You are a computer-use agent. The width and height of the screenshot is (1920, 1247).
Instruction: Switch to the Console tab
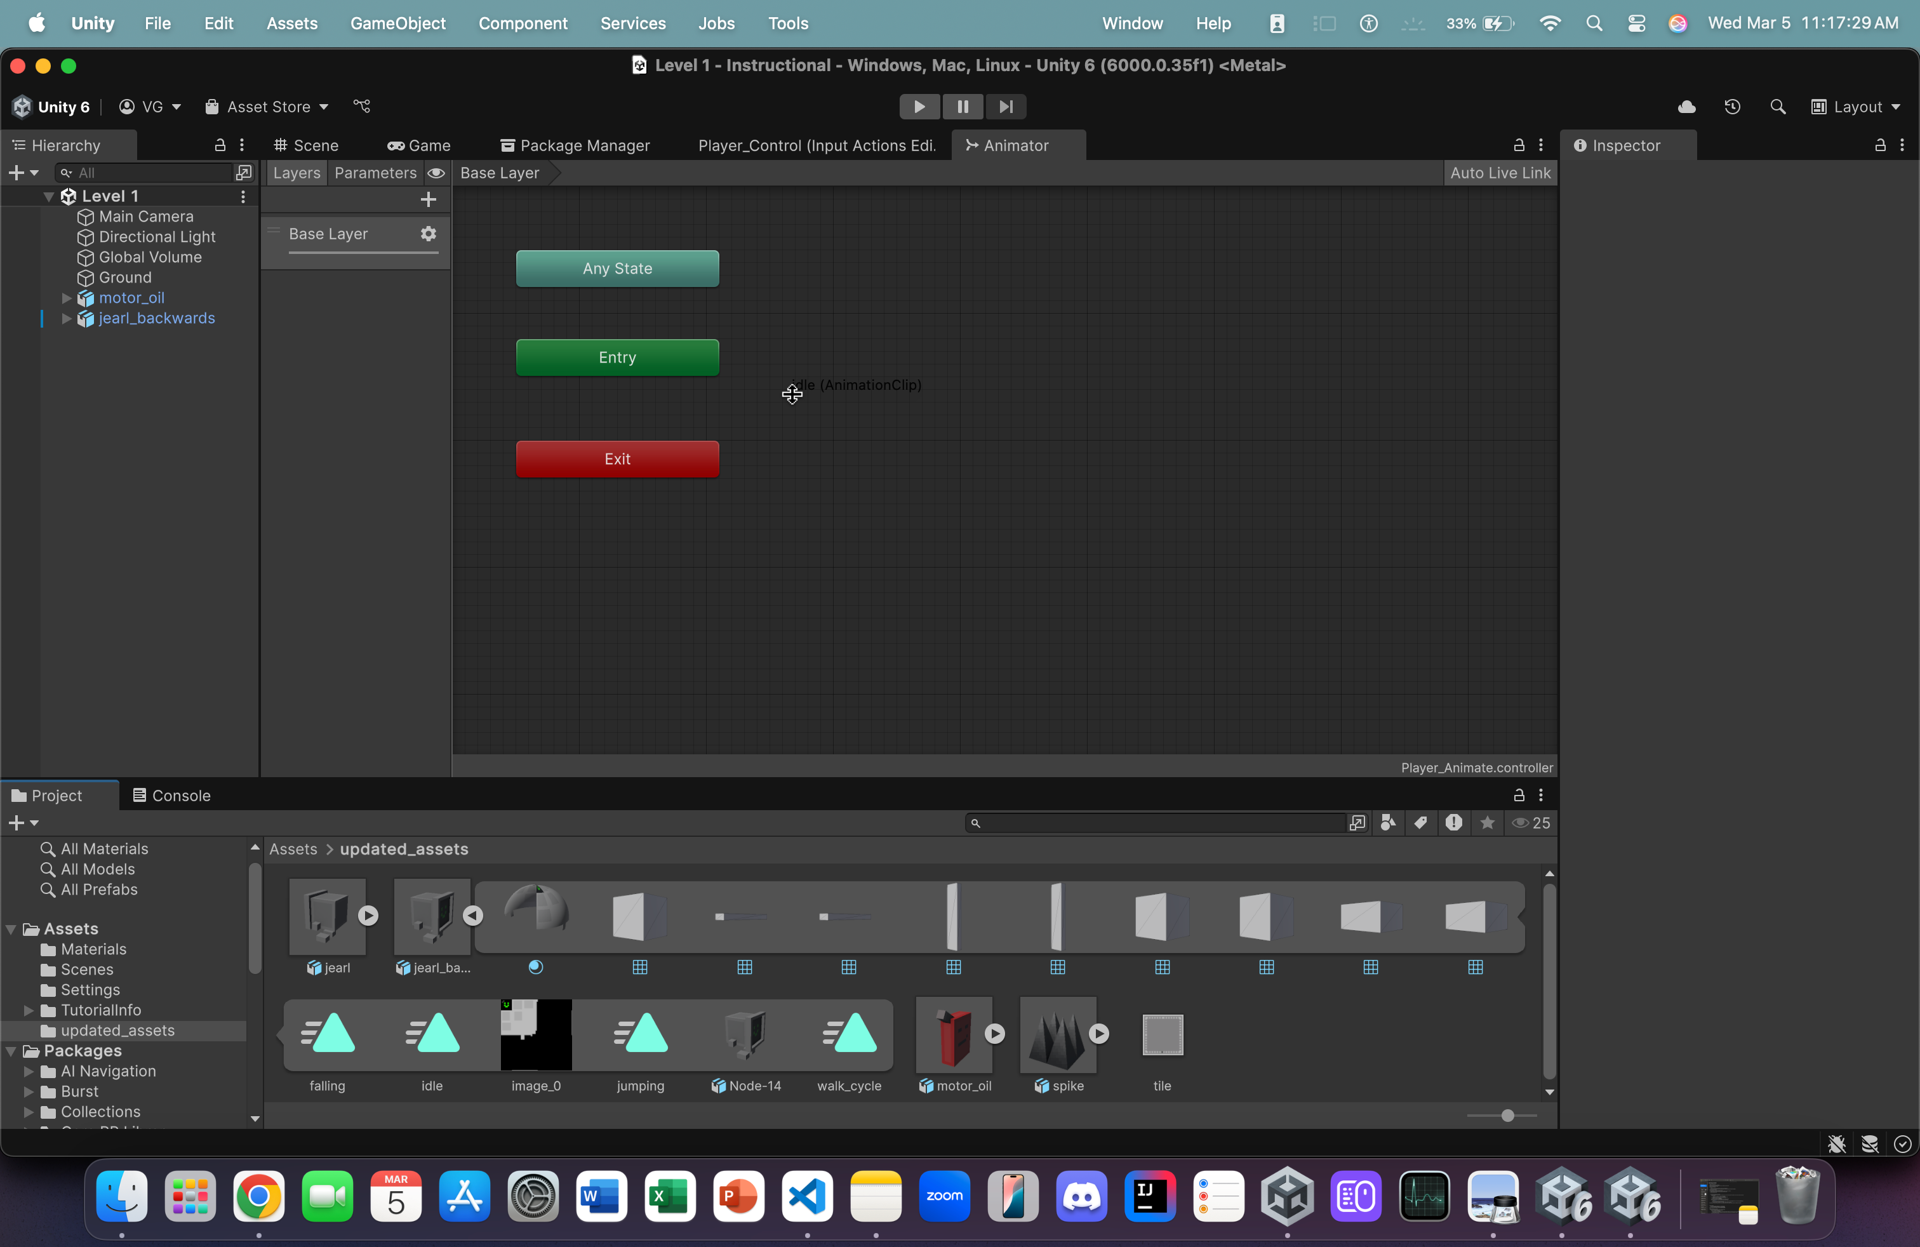tap(172, 796)
